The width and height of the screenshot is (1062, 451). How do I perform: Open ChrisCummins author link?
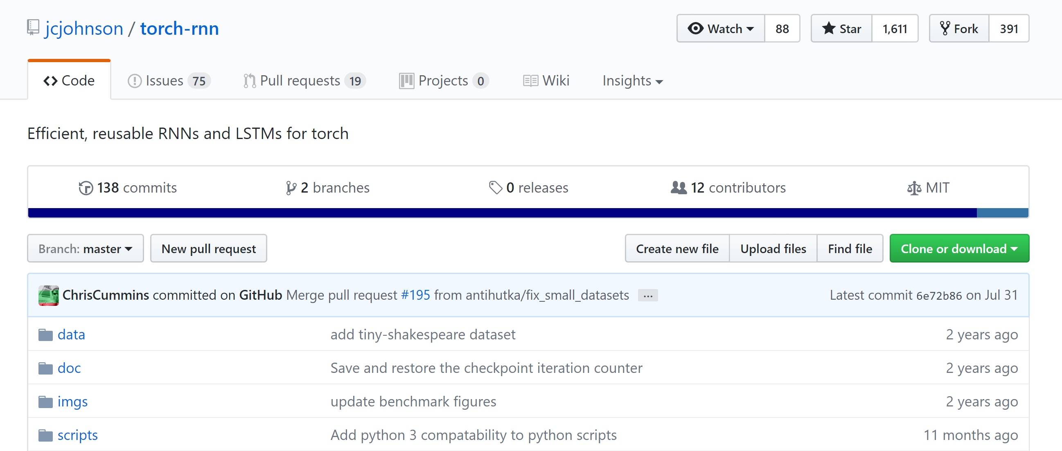coord(106,295)
